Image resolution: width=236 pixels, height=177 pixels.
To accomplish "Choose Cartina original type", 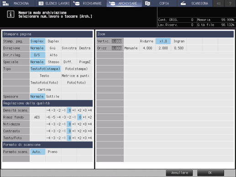I will tap(45, 89).
